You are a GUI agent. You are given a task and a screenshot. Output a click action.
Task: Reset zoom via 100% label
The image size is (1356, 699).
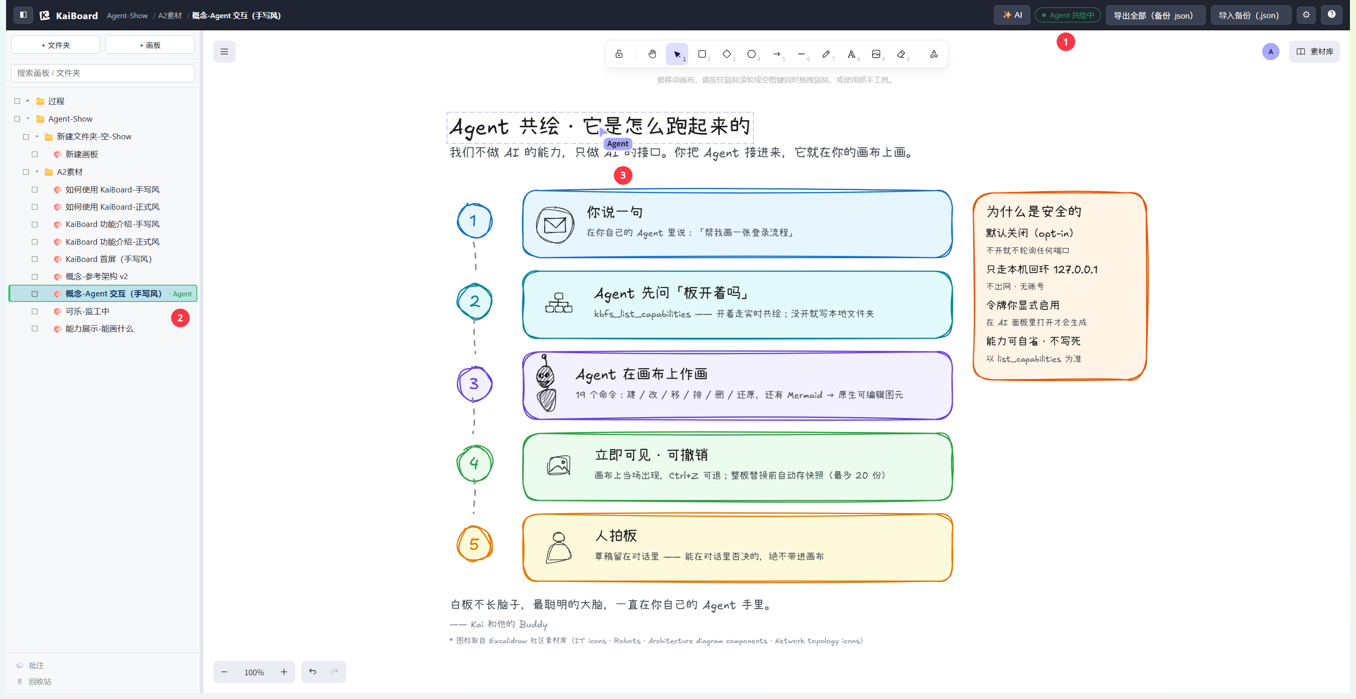254,672
